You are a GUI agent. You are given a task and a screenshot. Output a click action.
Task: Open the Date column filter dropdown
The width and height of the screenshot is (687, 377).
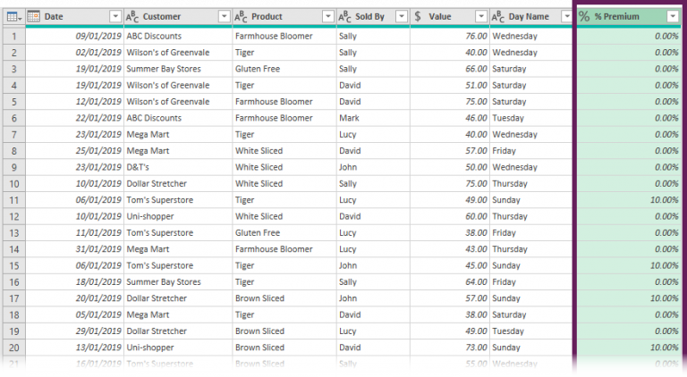click(x=114, y=17)
